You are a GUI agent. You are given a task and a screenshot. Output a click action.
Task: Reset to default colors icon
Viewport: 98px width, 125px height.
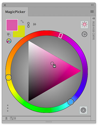(9, 35)
